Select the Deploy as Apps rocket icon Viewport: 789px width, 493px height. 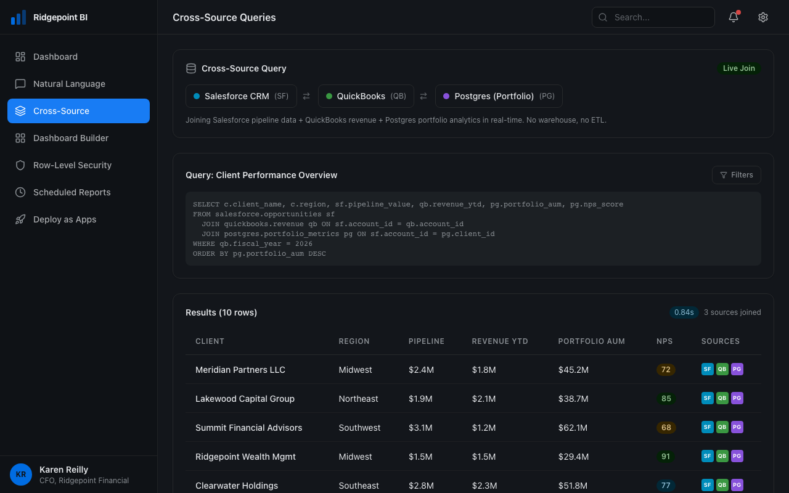point(20,219)
